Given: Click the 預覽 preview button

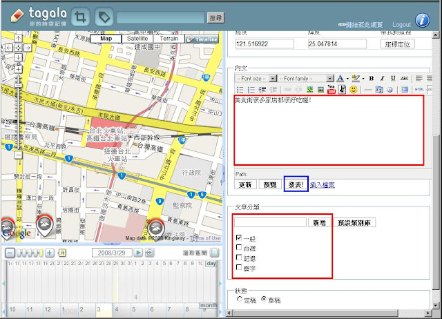Looking at the screenshot, I should [x=270, y=184].
